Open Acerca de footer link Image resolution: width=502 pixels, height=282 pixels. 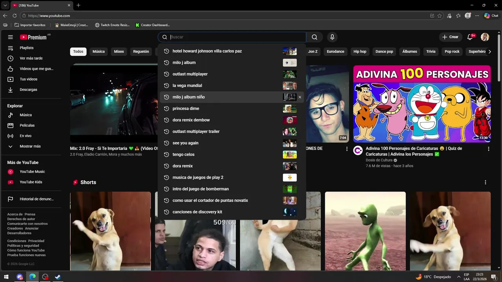coord(15,214)
